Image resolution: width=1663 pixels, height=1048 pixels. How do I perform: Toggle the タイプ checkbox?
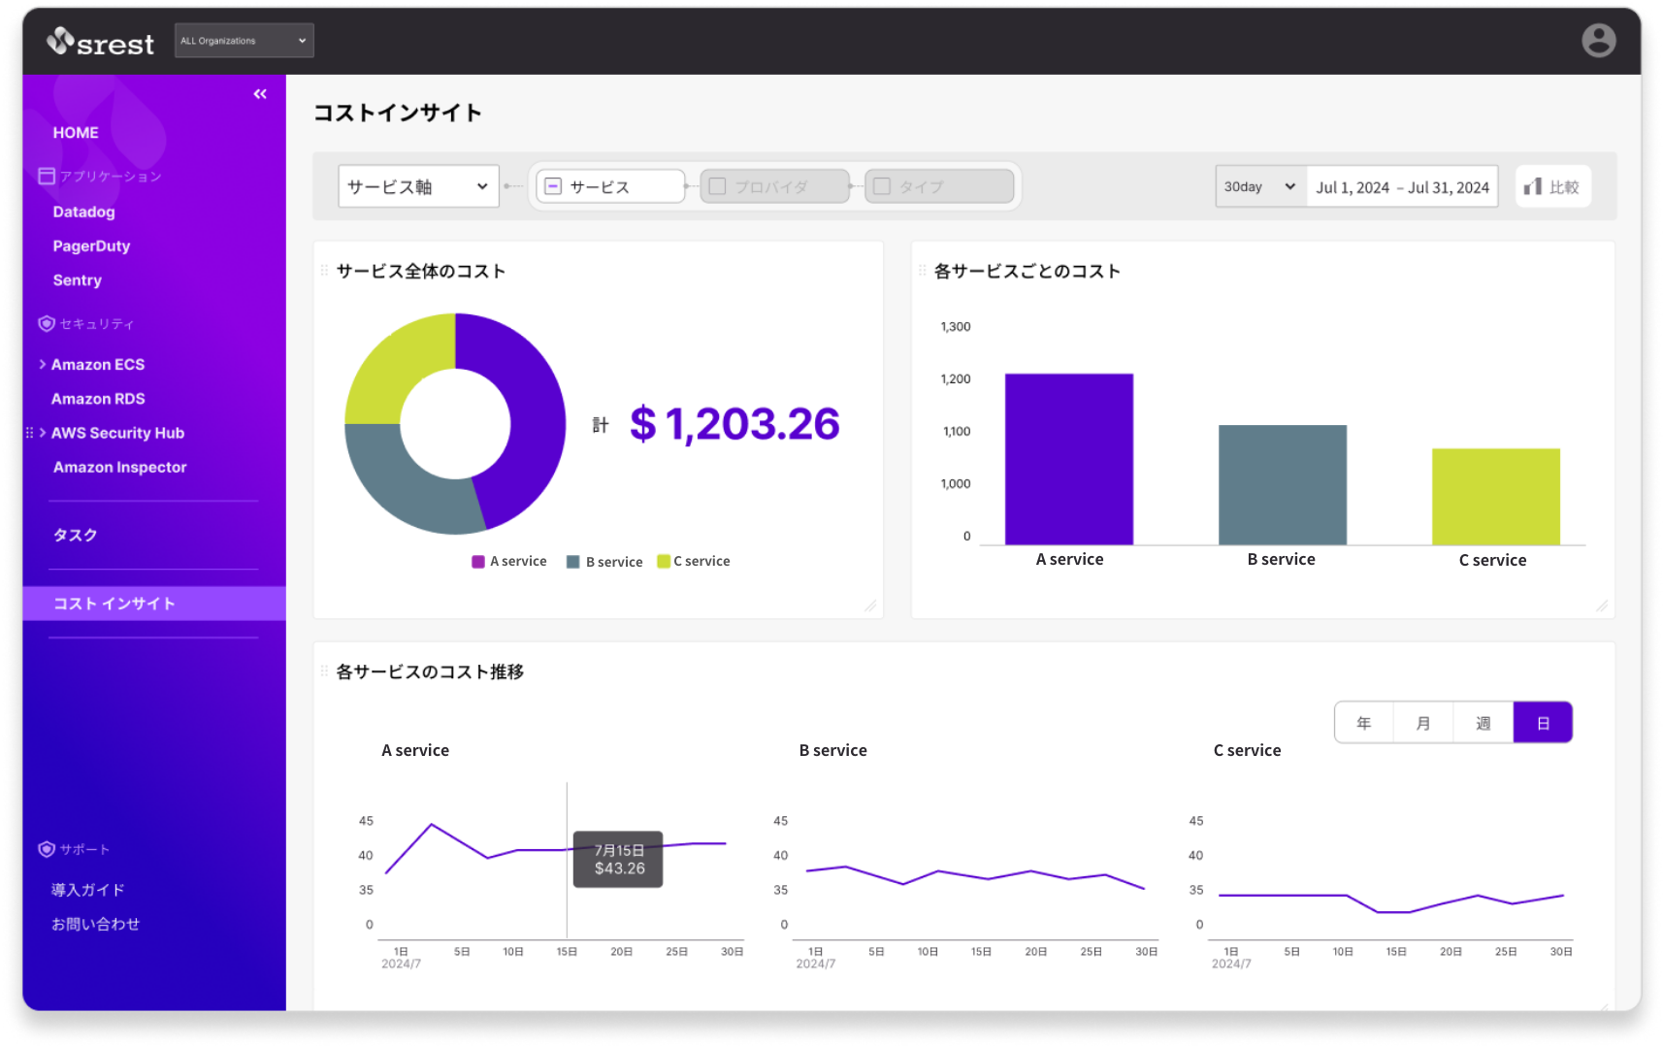pyautogui.click(x=882, y=186)
